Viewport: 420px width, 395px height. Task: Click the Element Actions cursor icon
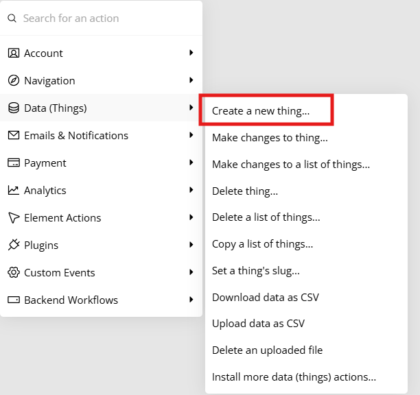(x=14, y=218)
